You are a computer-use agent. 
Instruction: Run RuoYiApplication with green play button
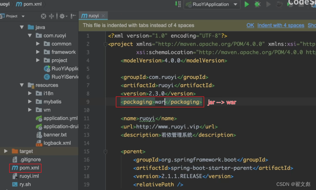tap(247, 4)
